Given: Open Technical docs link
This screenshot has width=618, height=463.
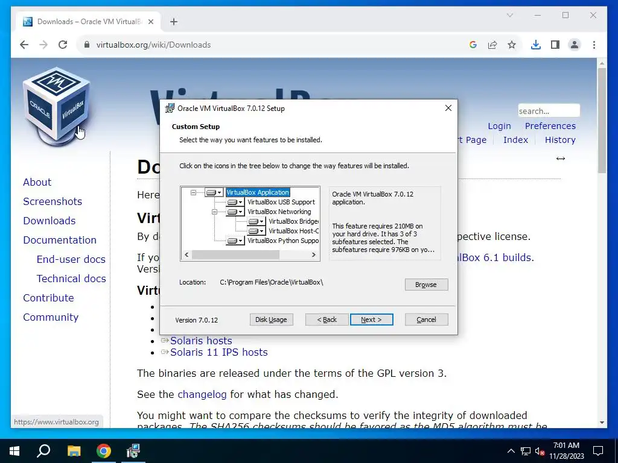Looking at the screenshot, I should (x=71, y=279).
